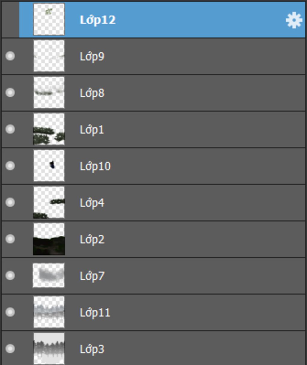307x365 pixels.
Task: Hide the Lớp11 layer
Action: coord(10,312)
